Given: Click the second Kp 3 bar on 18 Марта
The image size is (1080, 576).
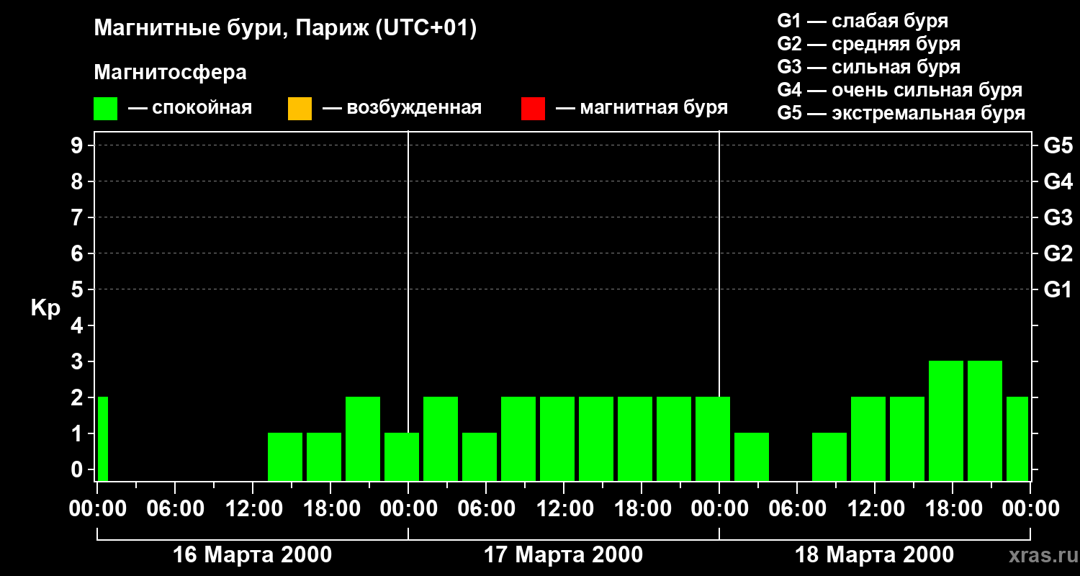Looking at the screenshot, I should pos(985,420).
